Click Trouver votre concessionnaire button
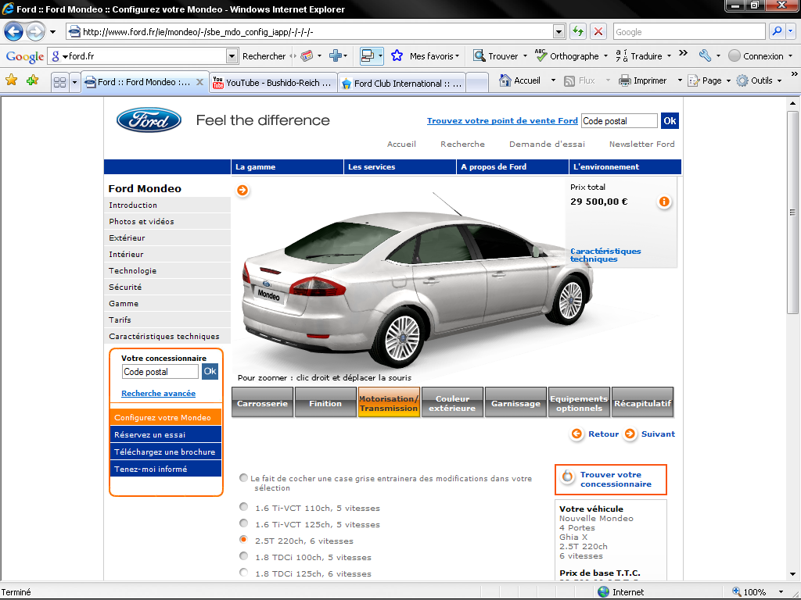The height and width of the screenshot is (600, 801). 611,479
